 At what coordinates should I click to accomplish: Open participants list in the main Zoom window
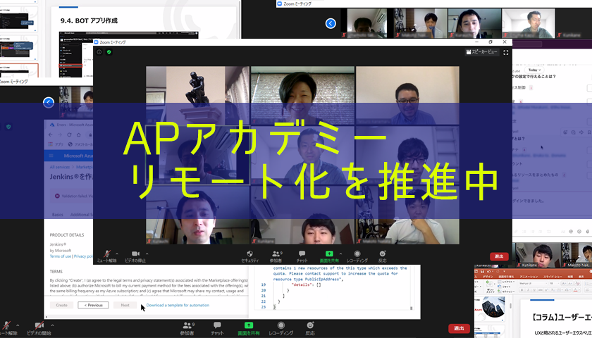coord(276,255)
